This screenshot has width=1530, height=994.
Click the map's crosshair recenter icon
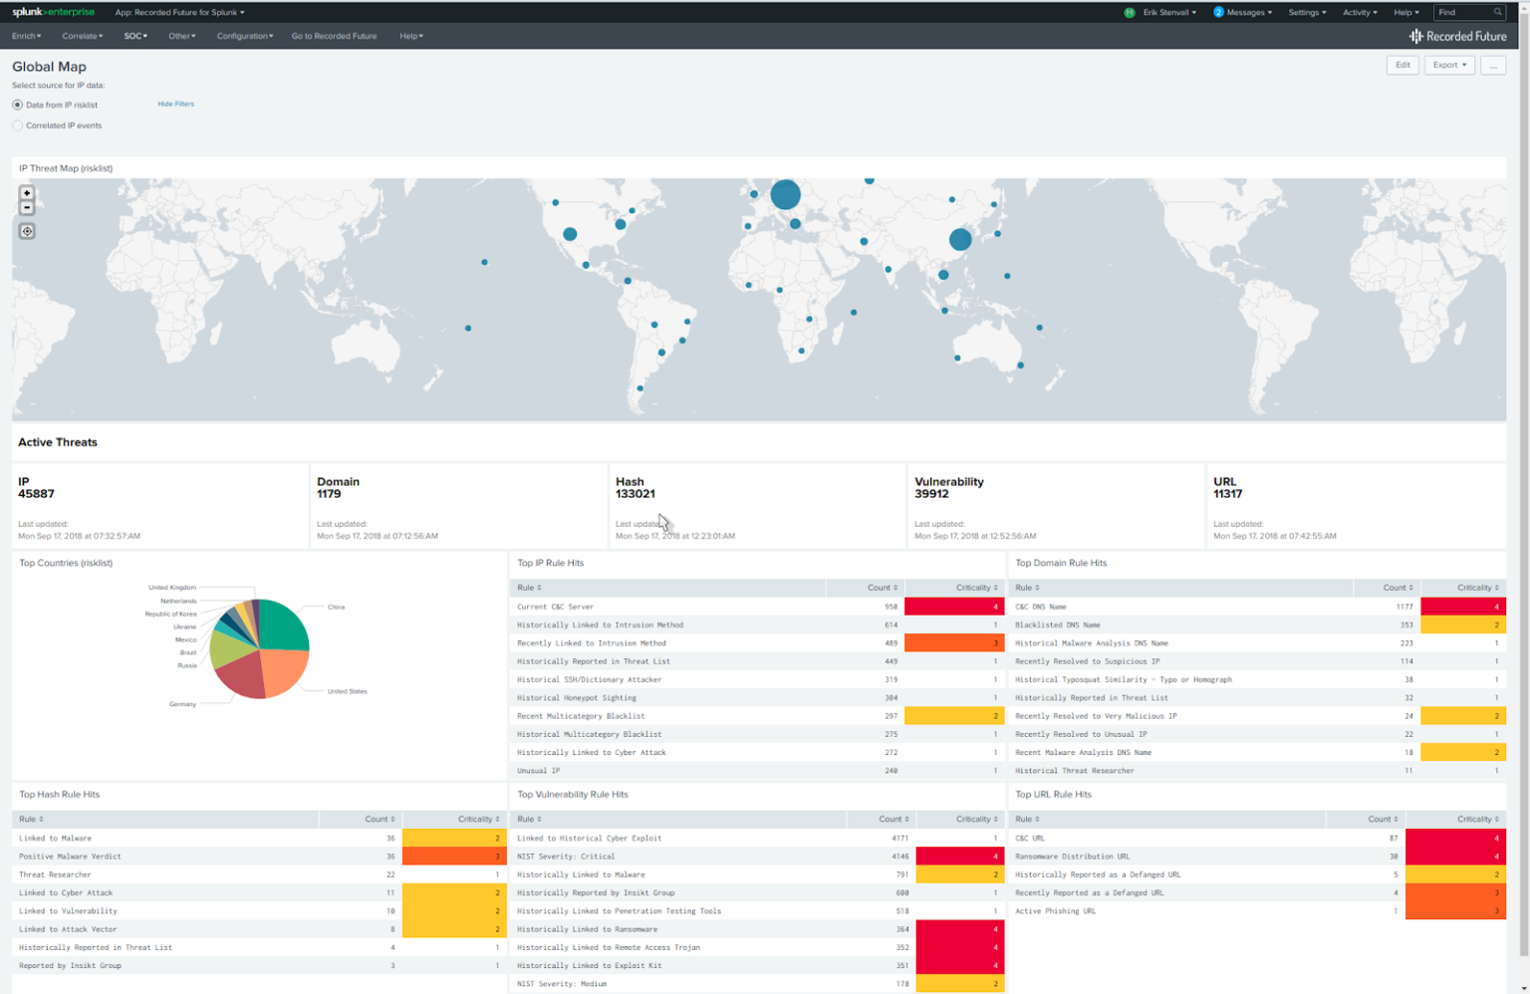[27, 230]
